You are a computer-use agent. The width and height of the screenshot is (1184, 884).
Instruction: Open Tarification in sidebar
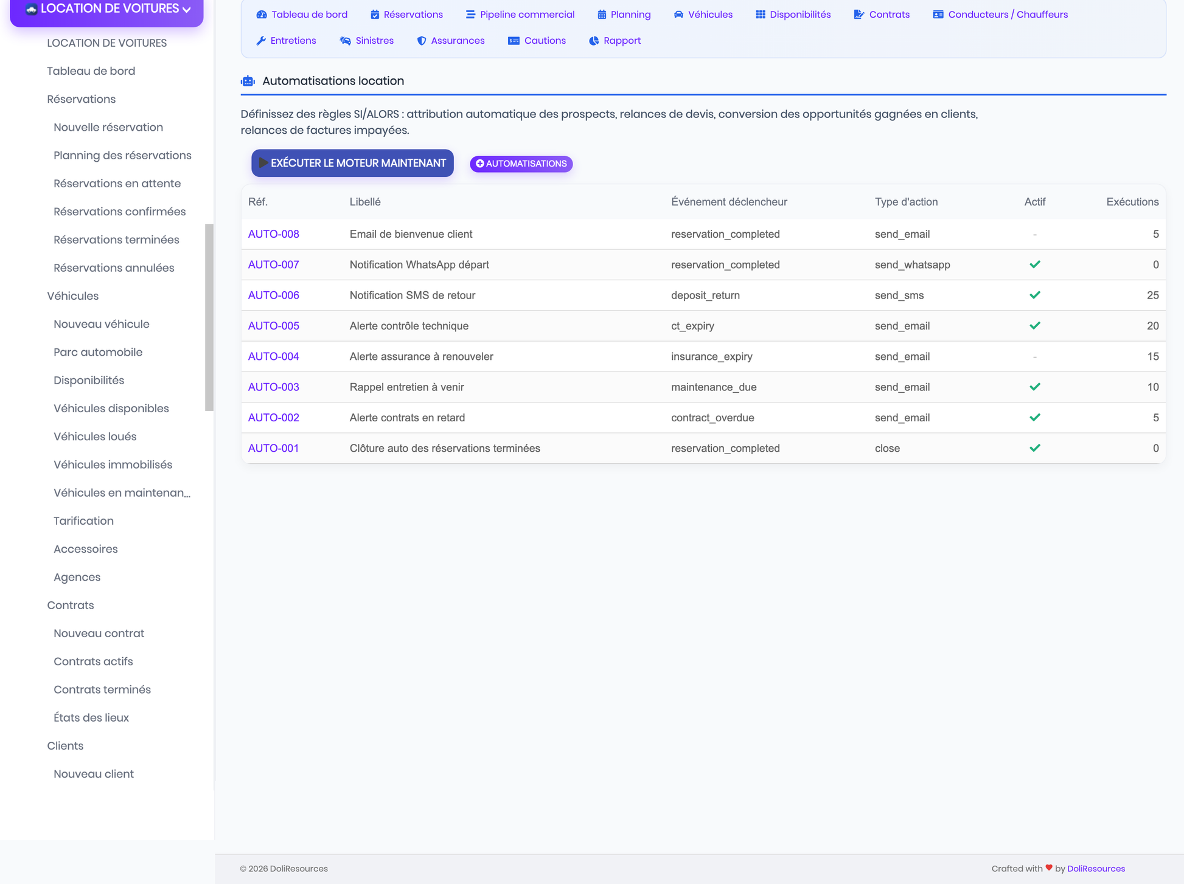click(83, 520)
